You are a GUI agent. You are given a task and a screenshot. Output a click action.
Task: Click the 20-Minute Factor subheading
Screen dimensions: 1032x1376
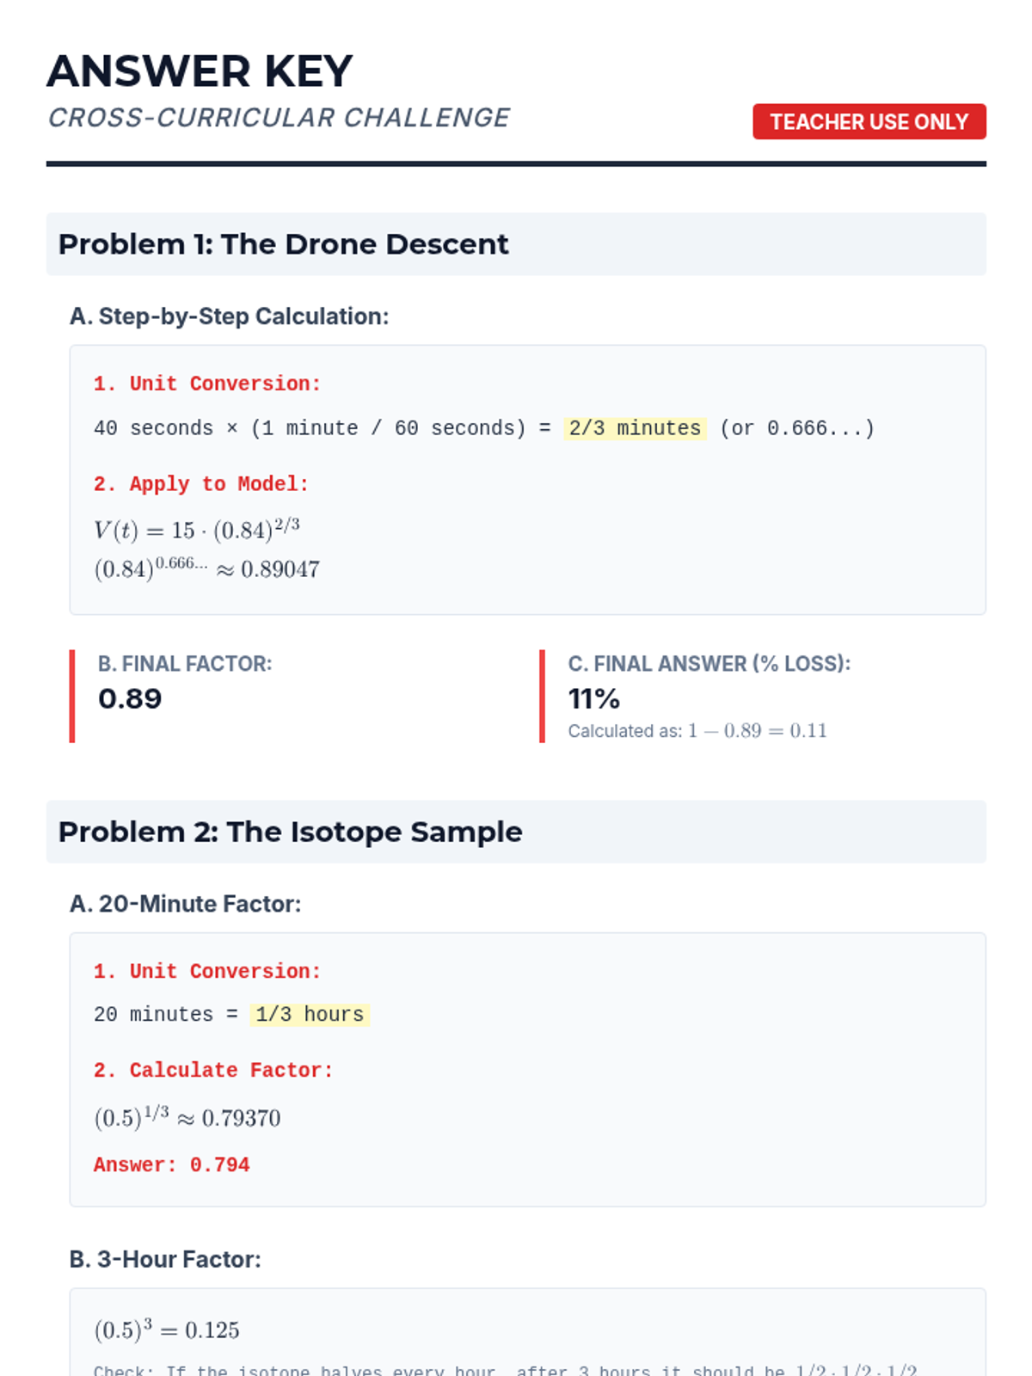point(185,904)
